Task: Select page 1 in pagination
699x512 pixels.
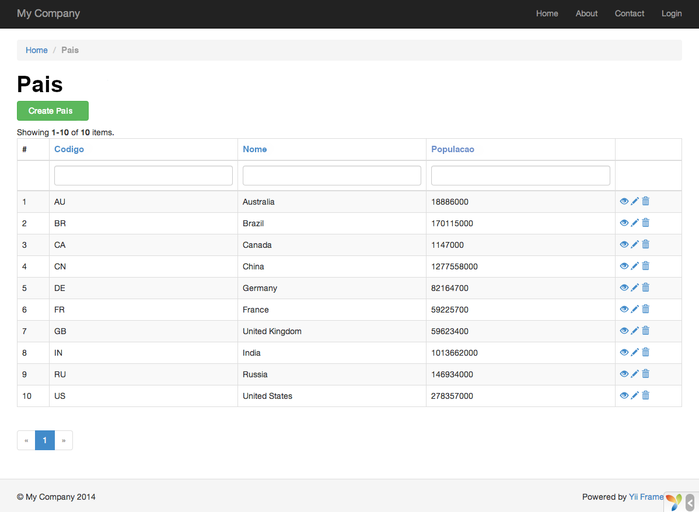Action: [45, 440]
